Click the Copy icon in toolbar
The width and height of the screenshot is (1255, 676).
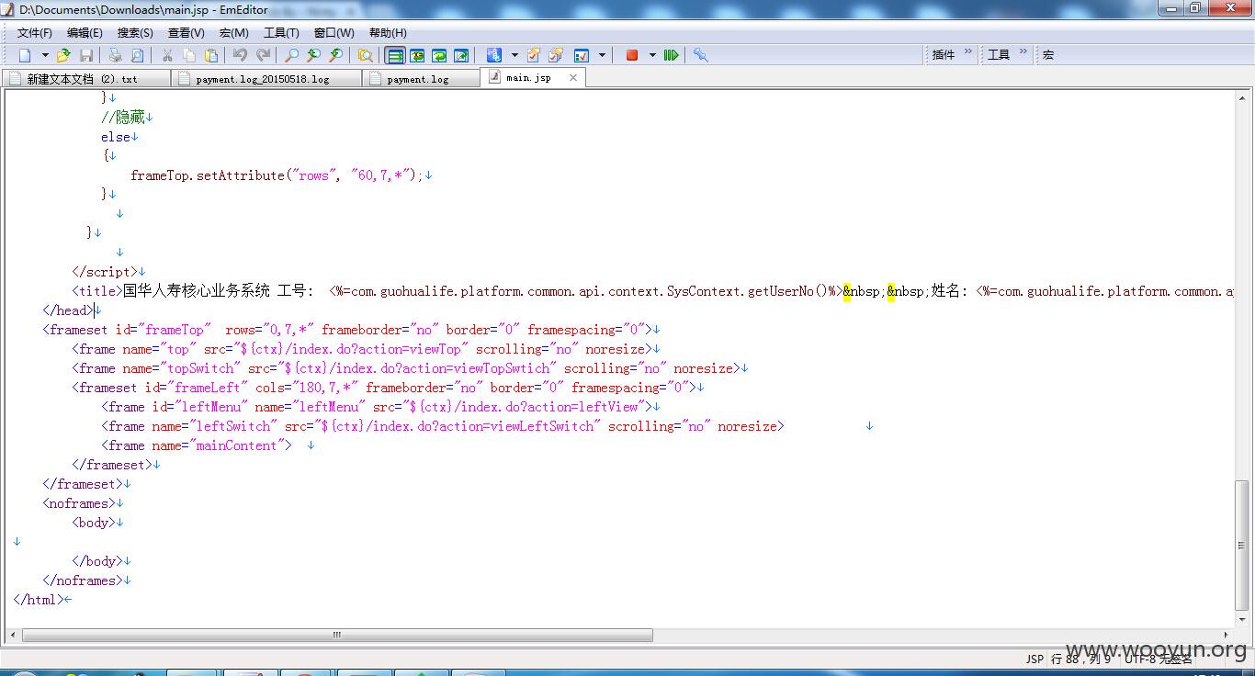point(188,55)
